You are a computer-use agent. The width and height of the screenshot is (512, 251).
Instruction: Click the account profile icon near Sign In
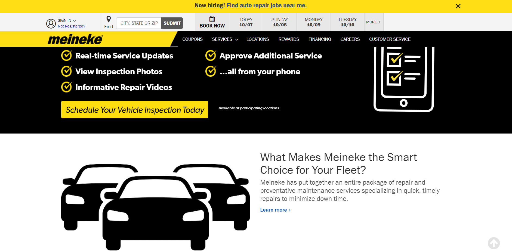click(x=51, y=23)
